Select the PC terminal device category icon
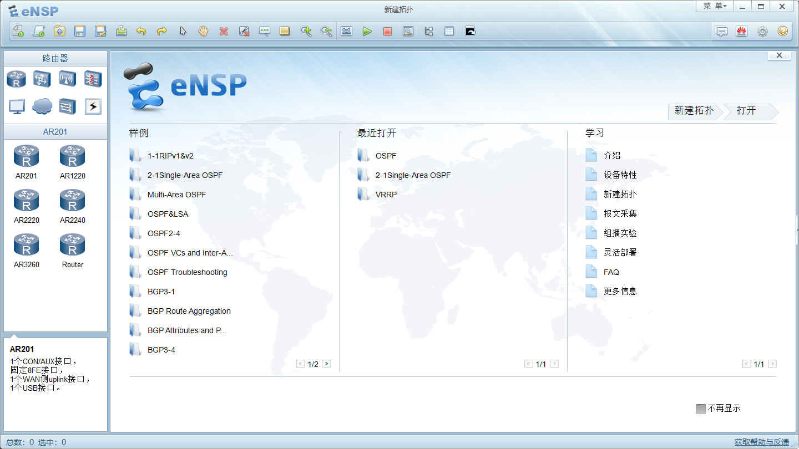 point(16,106)
